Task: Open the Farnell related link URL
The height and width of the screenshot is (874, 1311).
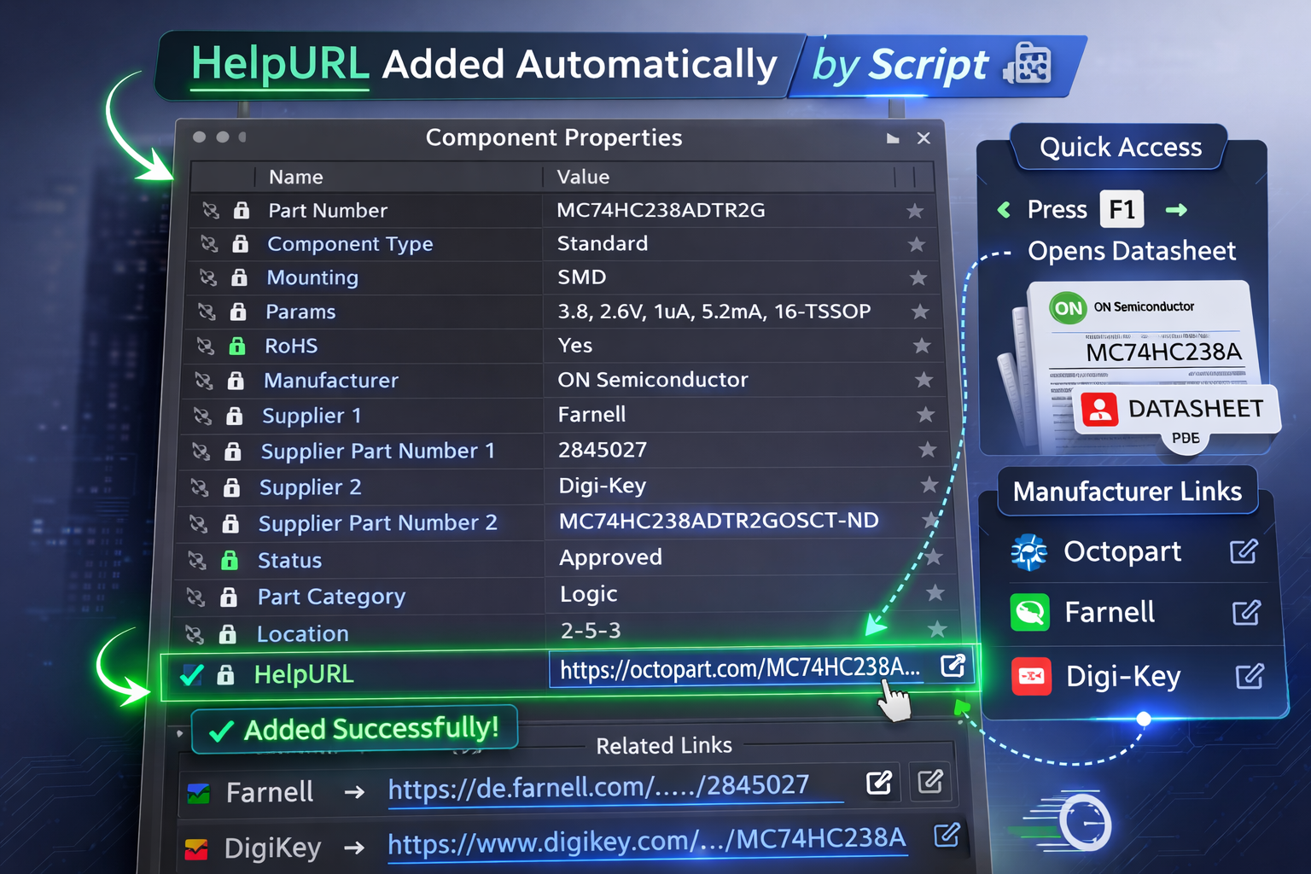Action: (598, 786)
